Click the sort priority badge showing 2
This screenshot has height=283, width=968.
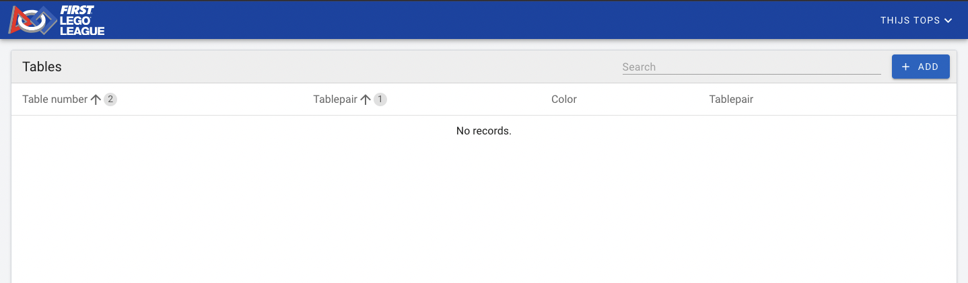click(x=110, y=99)
